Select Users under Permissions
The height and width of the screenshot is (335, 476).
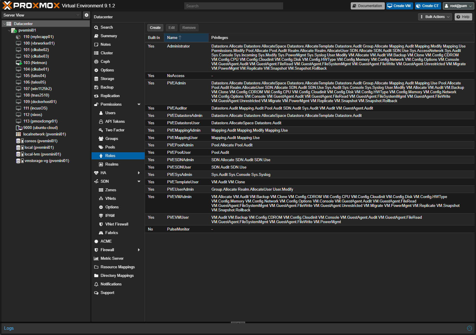click(110, 113)
